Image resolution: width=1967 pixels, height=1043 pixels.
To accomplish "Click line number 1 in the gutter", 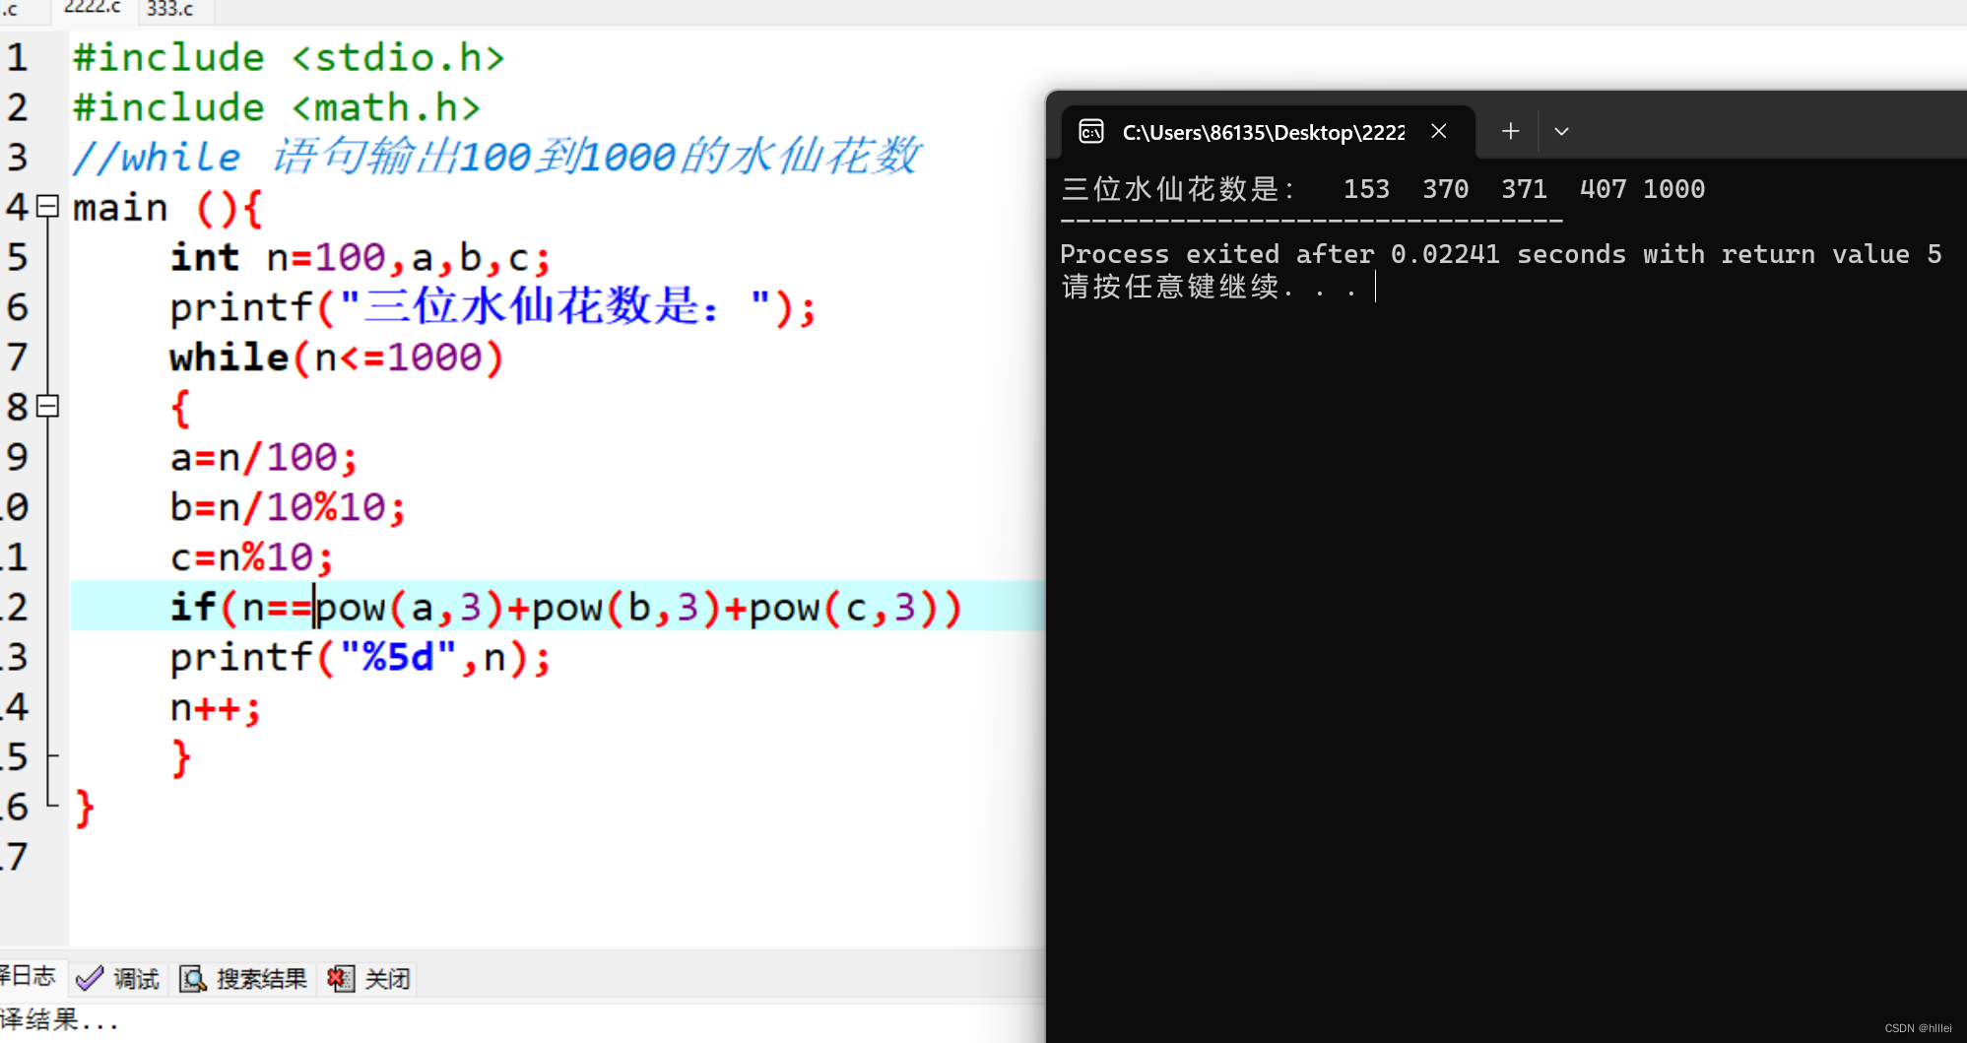I will tap(18, 57).
